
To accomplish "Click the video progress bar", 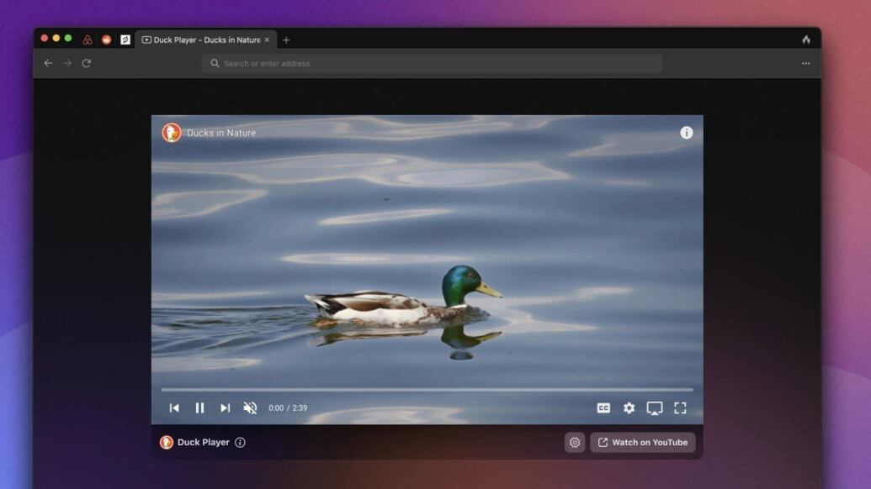I will (427, 390).
